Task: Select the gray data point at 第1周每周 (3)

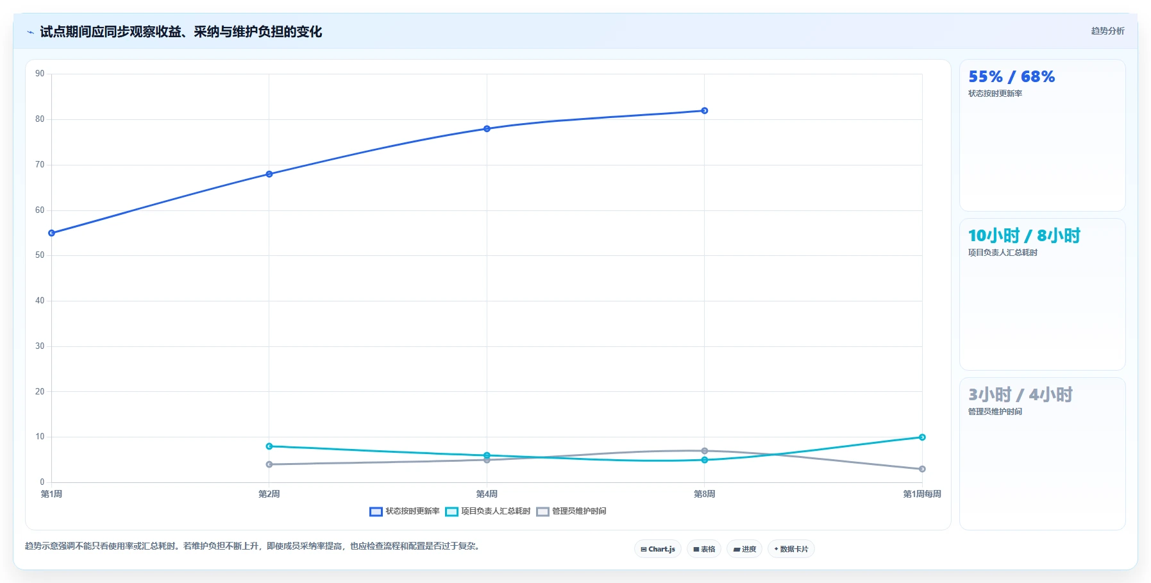Action: point(922,469)
